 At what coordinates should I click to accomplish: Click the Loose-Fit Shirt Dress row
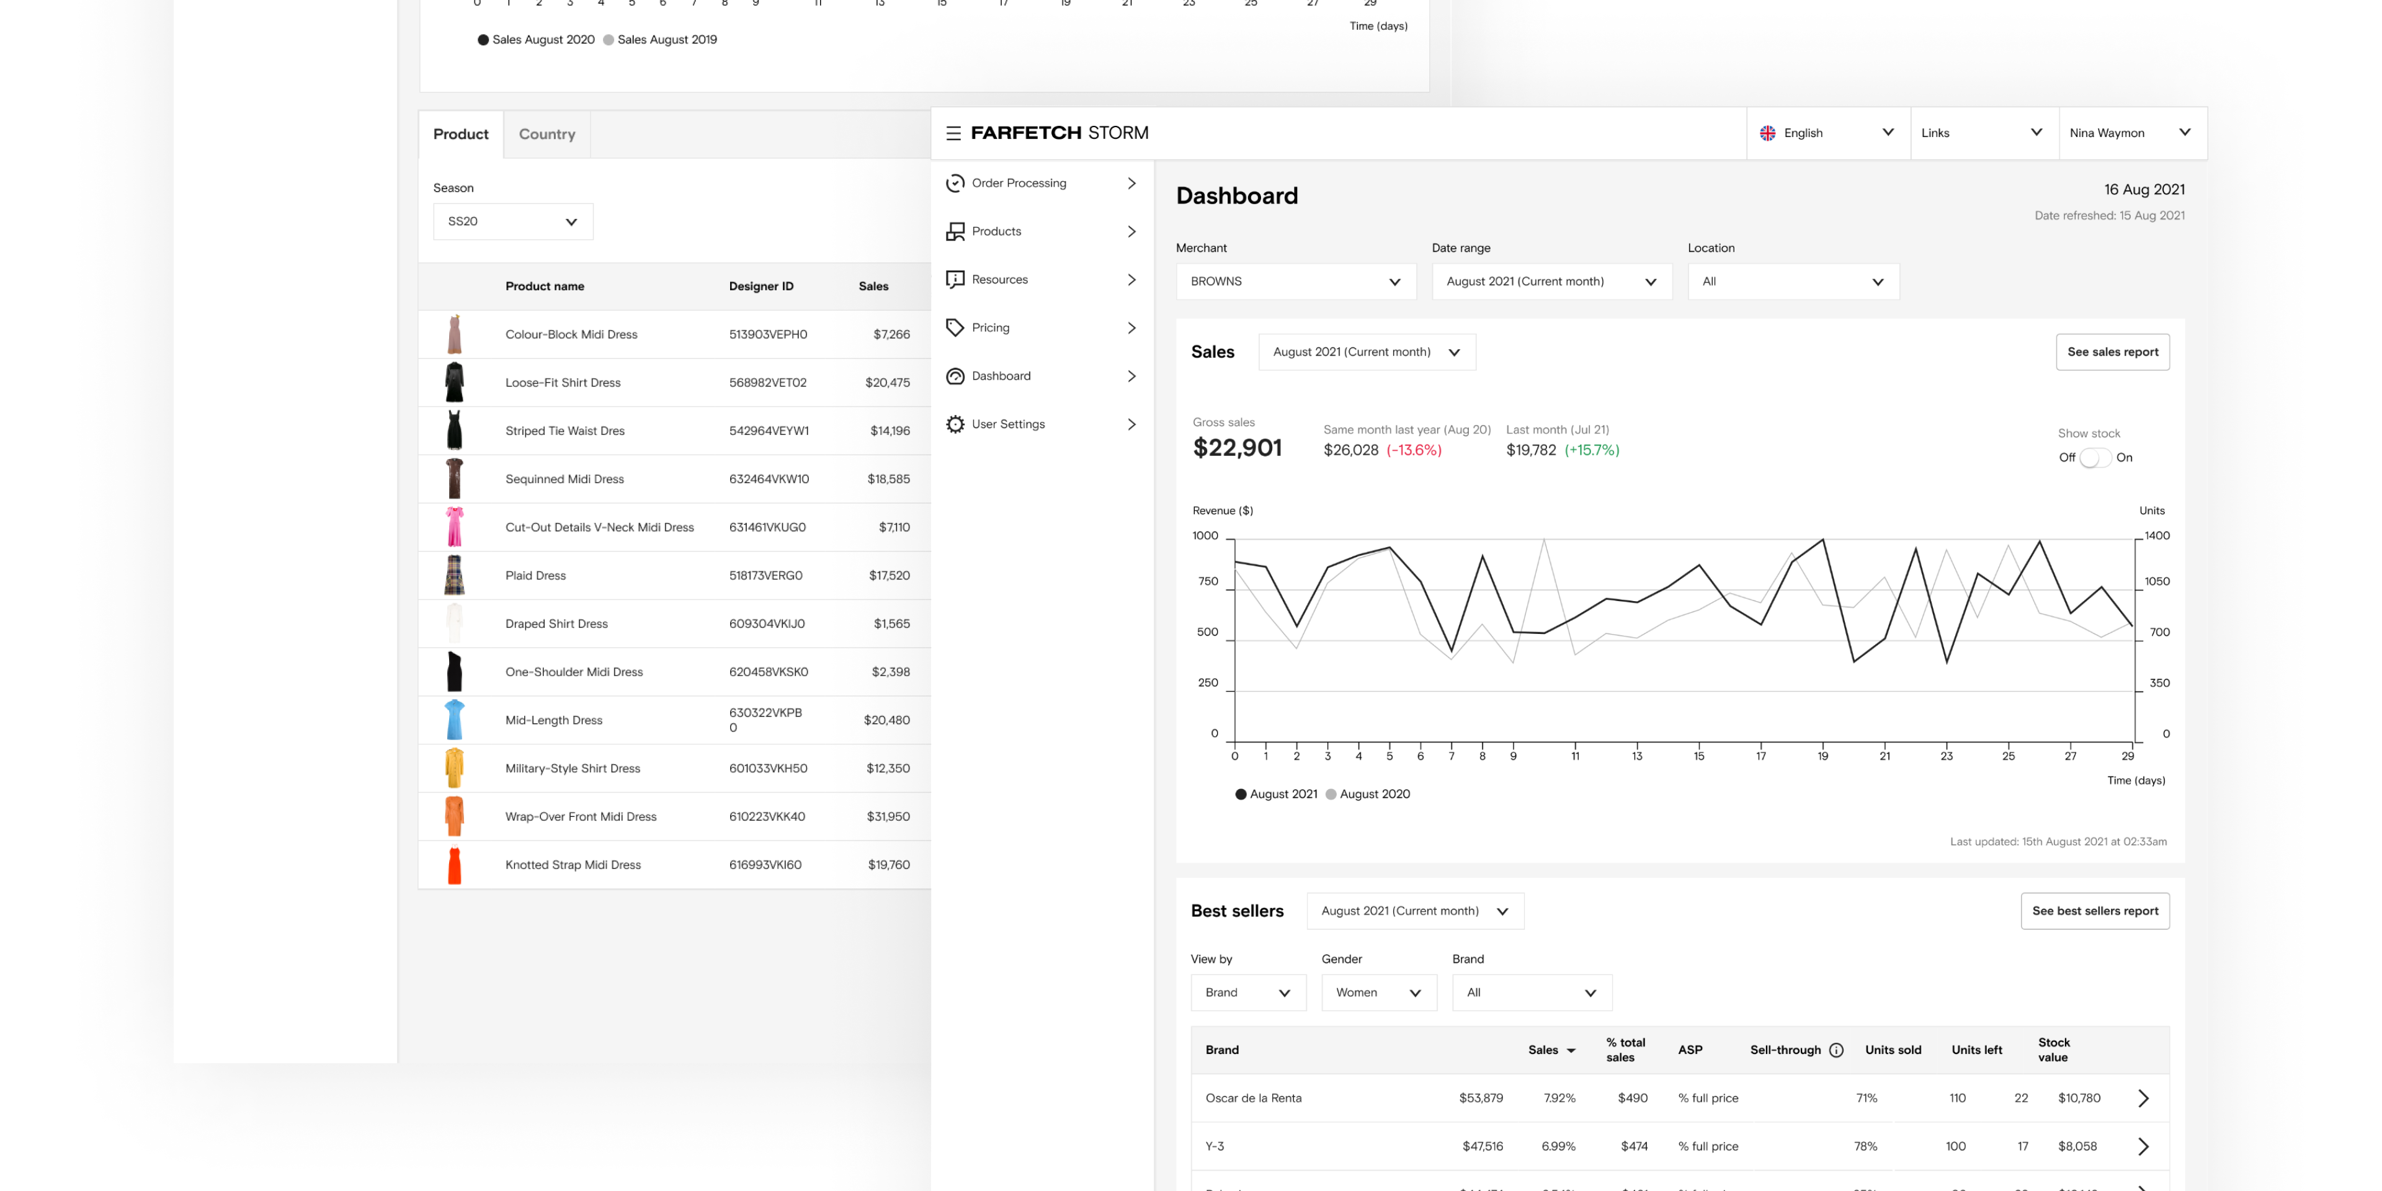(x=674, y=383)
